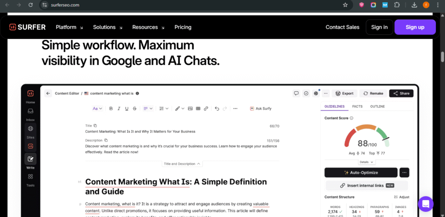Screen dimensions: 445x217
Task: Collapse the Title and Description section
Action: pos(182,164)
